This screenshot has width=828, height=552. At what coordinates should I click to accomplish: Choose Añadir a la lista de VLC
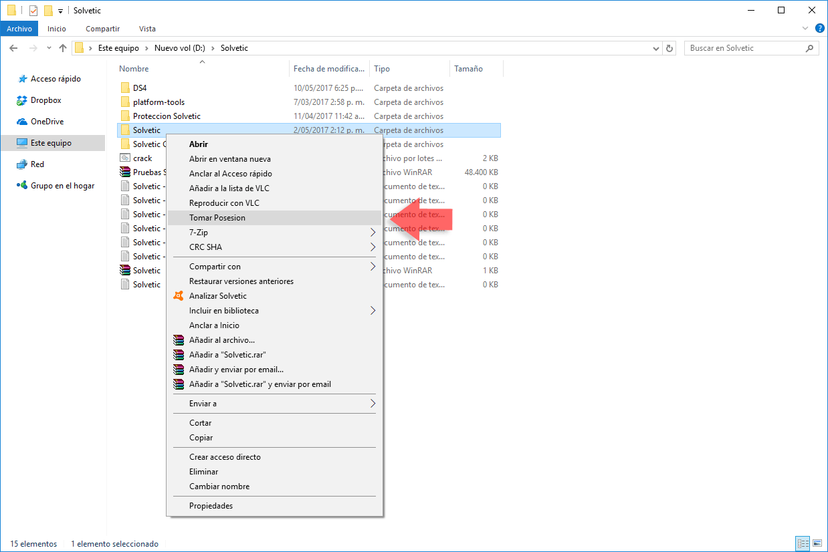pyautogui.click(x=274, y=188)
